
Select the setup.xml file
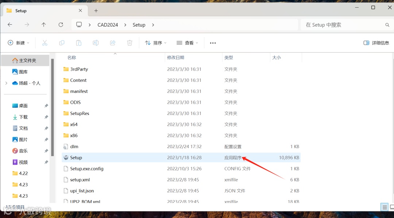click(x=181, y=180)
